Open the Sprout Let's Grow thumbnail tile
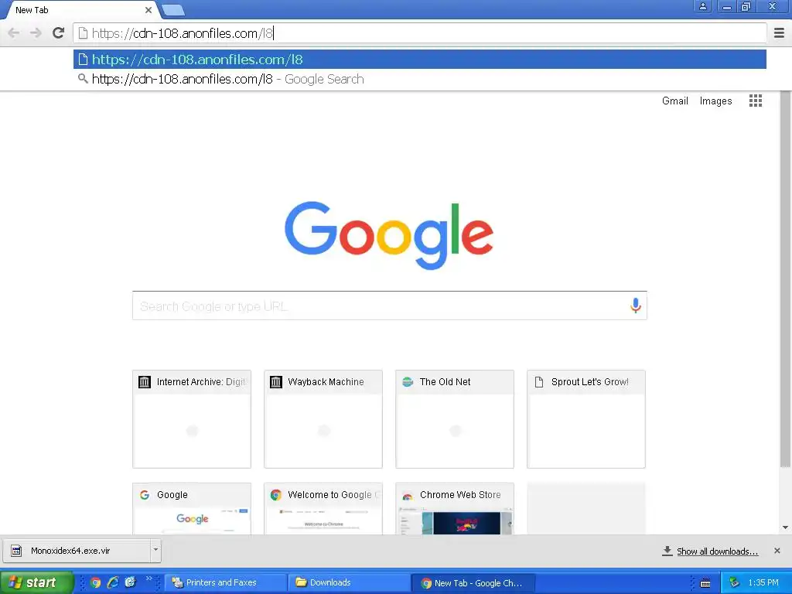The width and height of the screenshot is (792, 594). click(586, 419)
